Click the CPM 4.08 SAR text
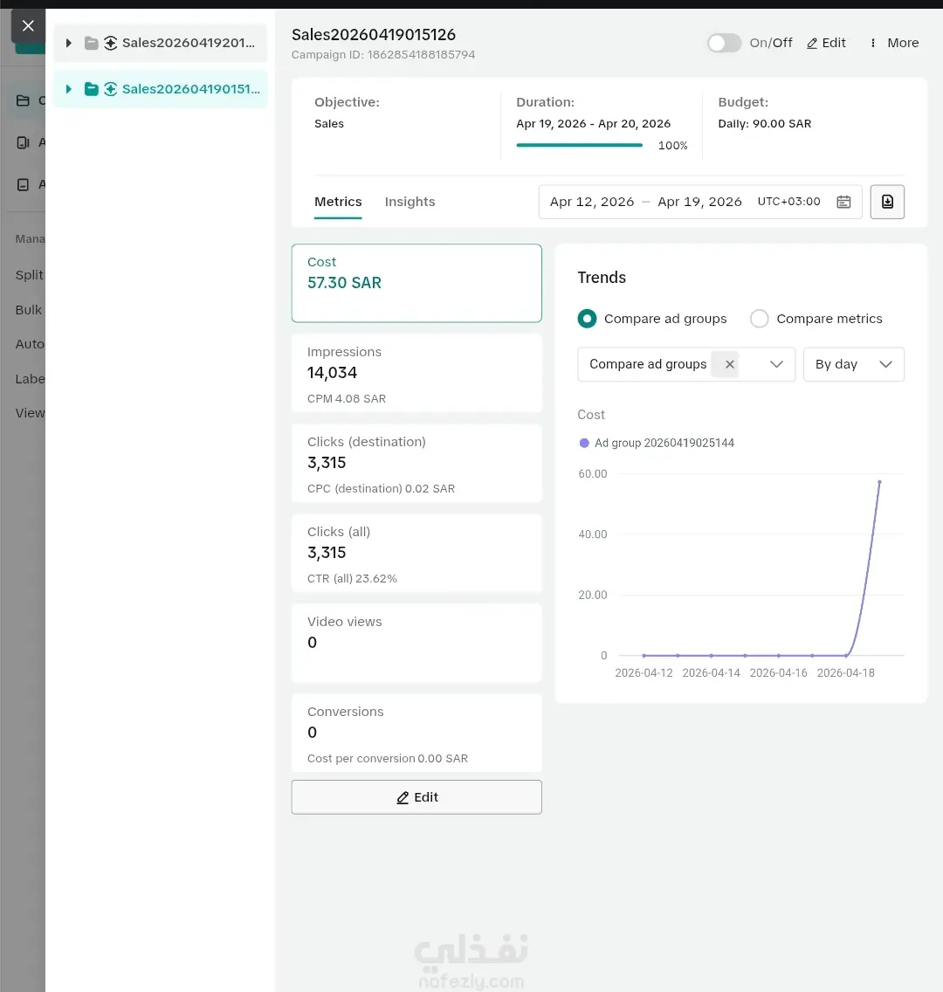Viewport: 943px width, 992px height. [347, 399]
